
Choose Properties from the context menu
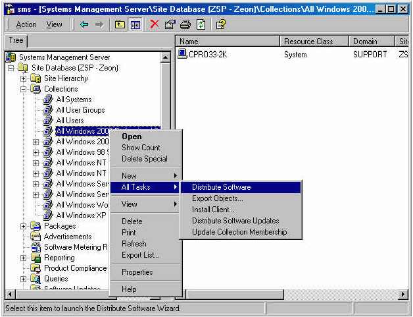(x=145, y=272)
